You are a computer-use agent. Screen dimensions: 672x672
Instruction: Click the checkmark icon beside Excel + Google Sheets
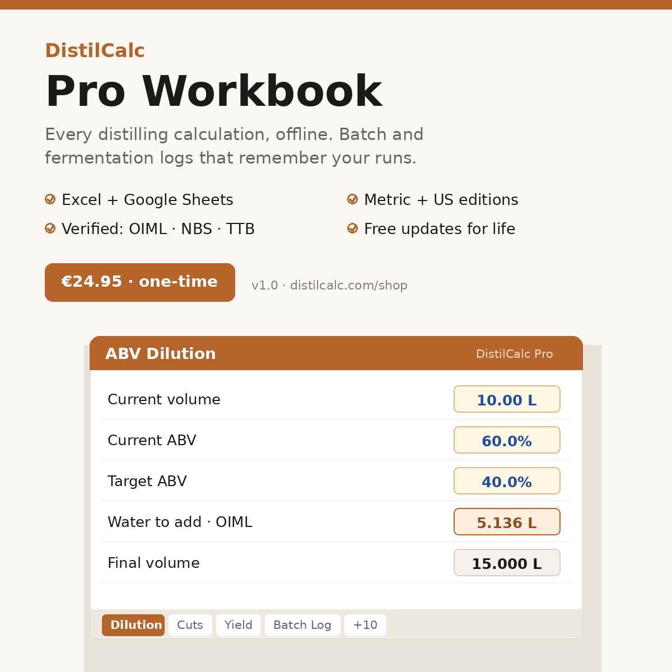(50, 199)
